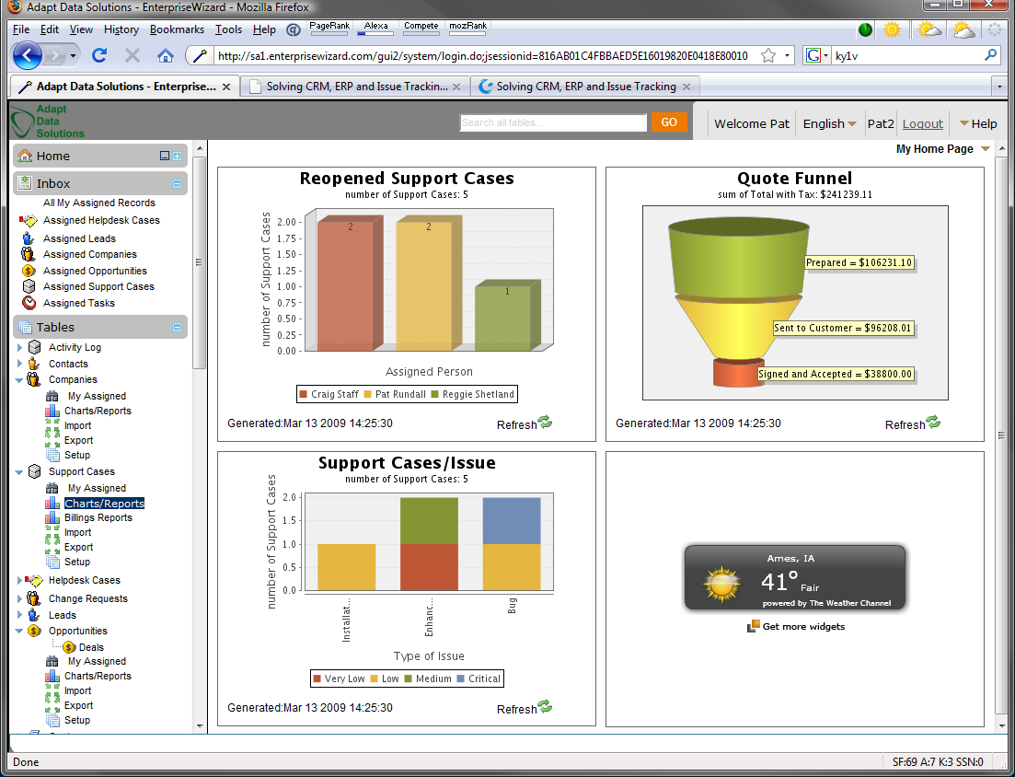Screen dimensions: 1015x777
Task: Click the Search all tables input field
Action: pos(553,122)
